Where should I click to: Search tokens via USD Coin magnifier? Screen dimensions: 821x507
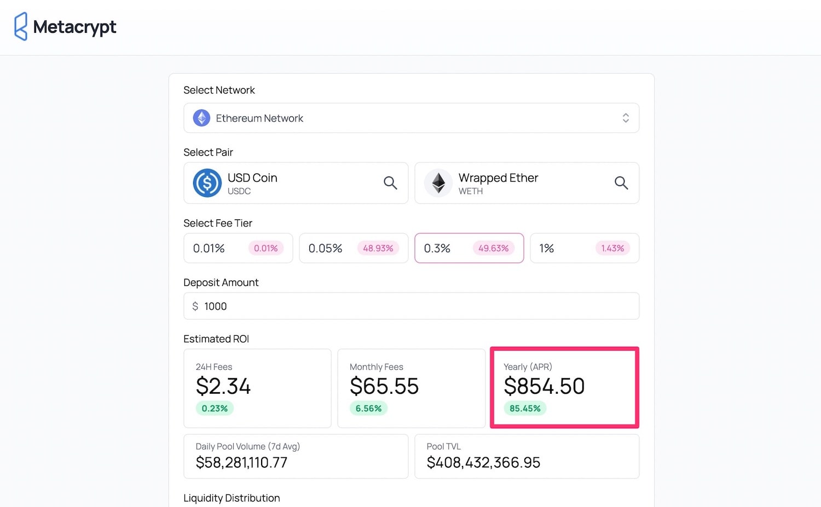[x=390, y=183]
